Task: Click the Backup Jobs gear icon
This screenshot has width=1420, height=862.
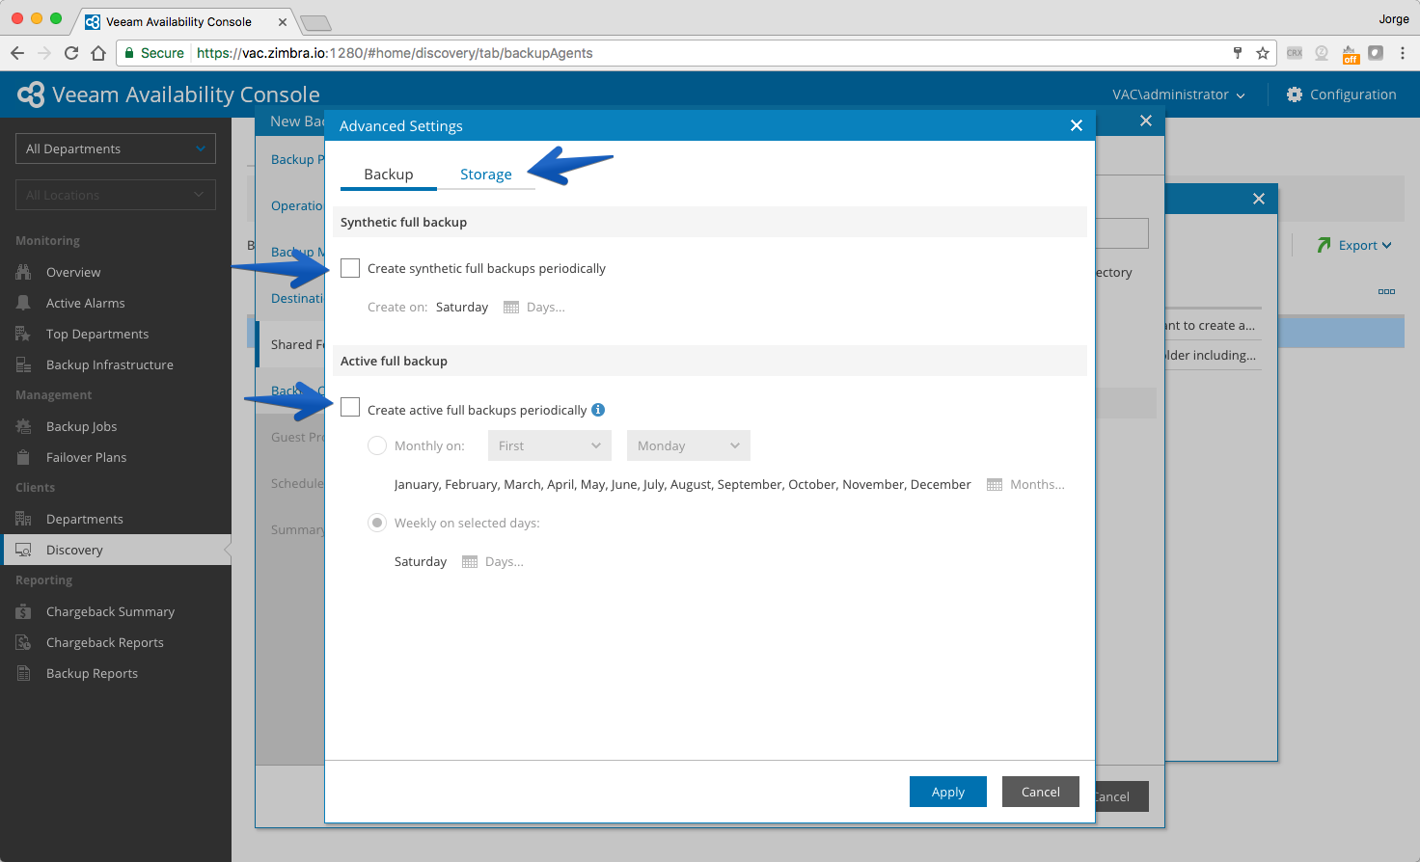Action: pos(23,426)
